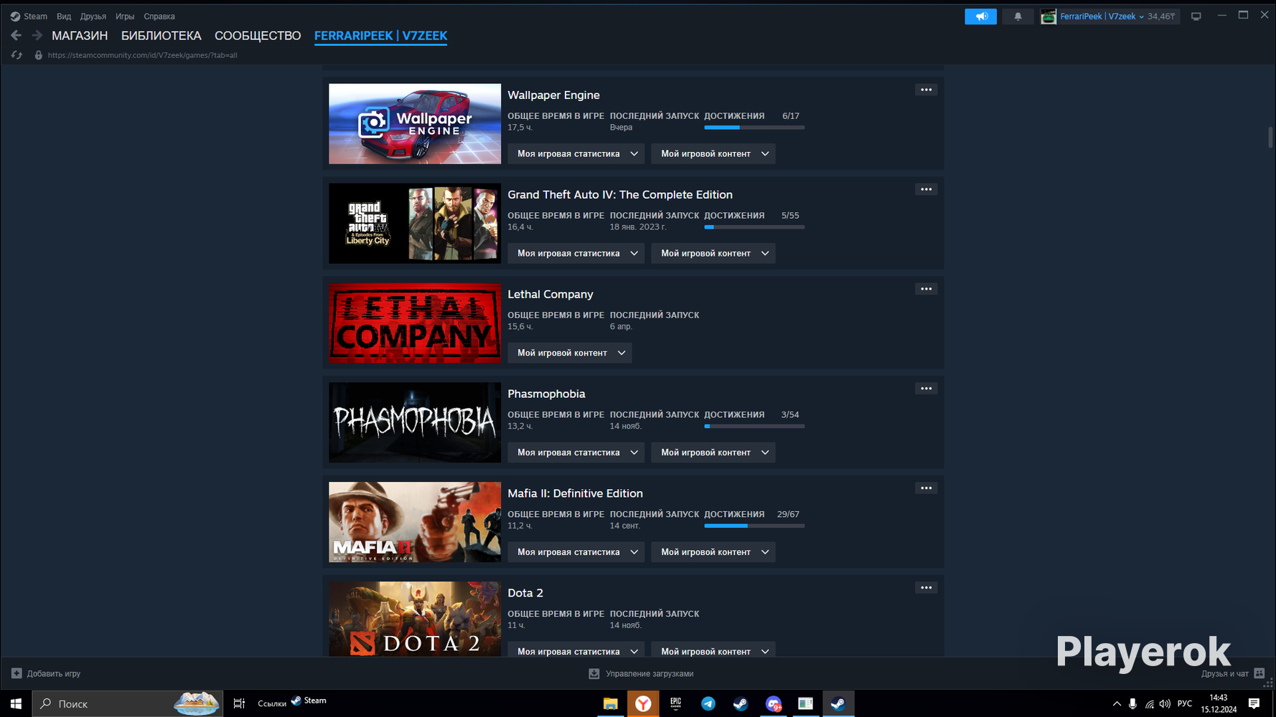Click the Mafia II cover thumbnail

point(415,523)
